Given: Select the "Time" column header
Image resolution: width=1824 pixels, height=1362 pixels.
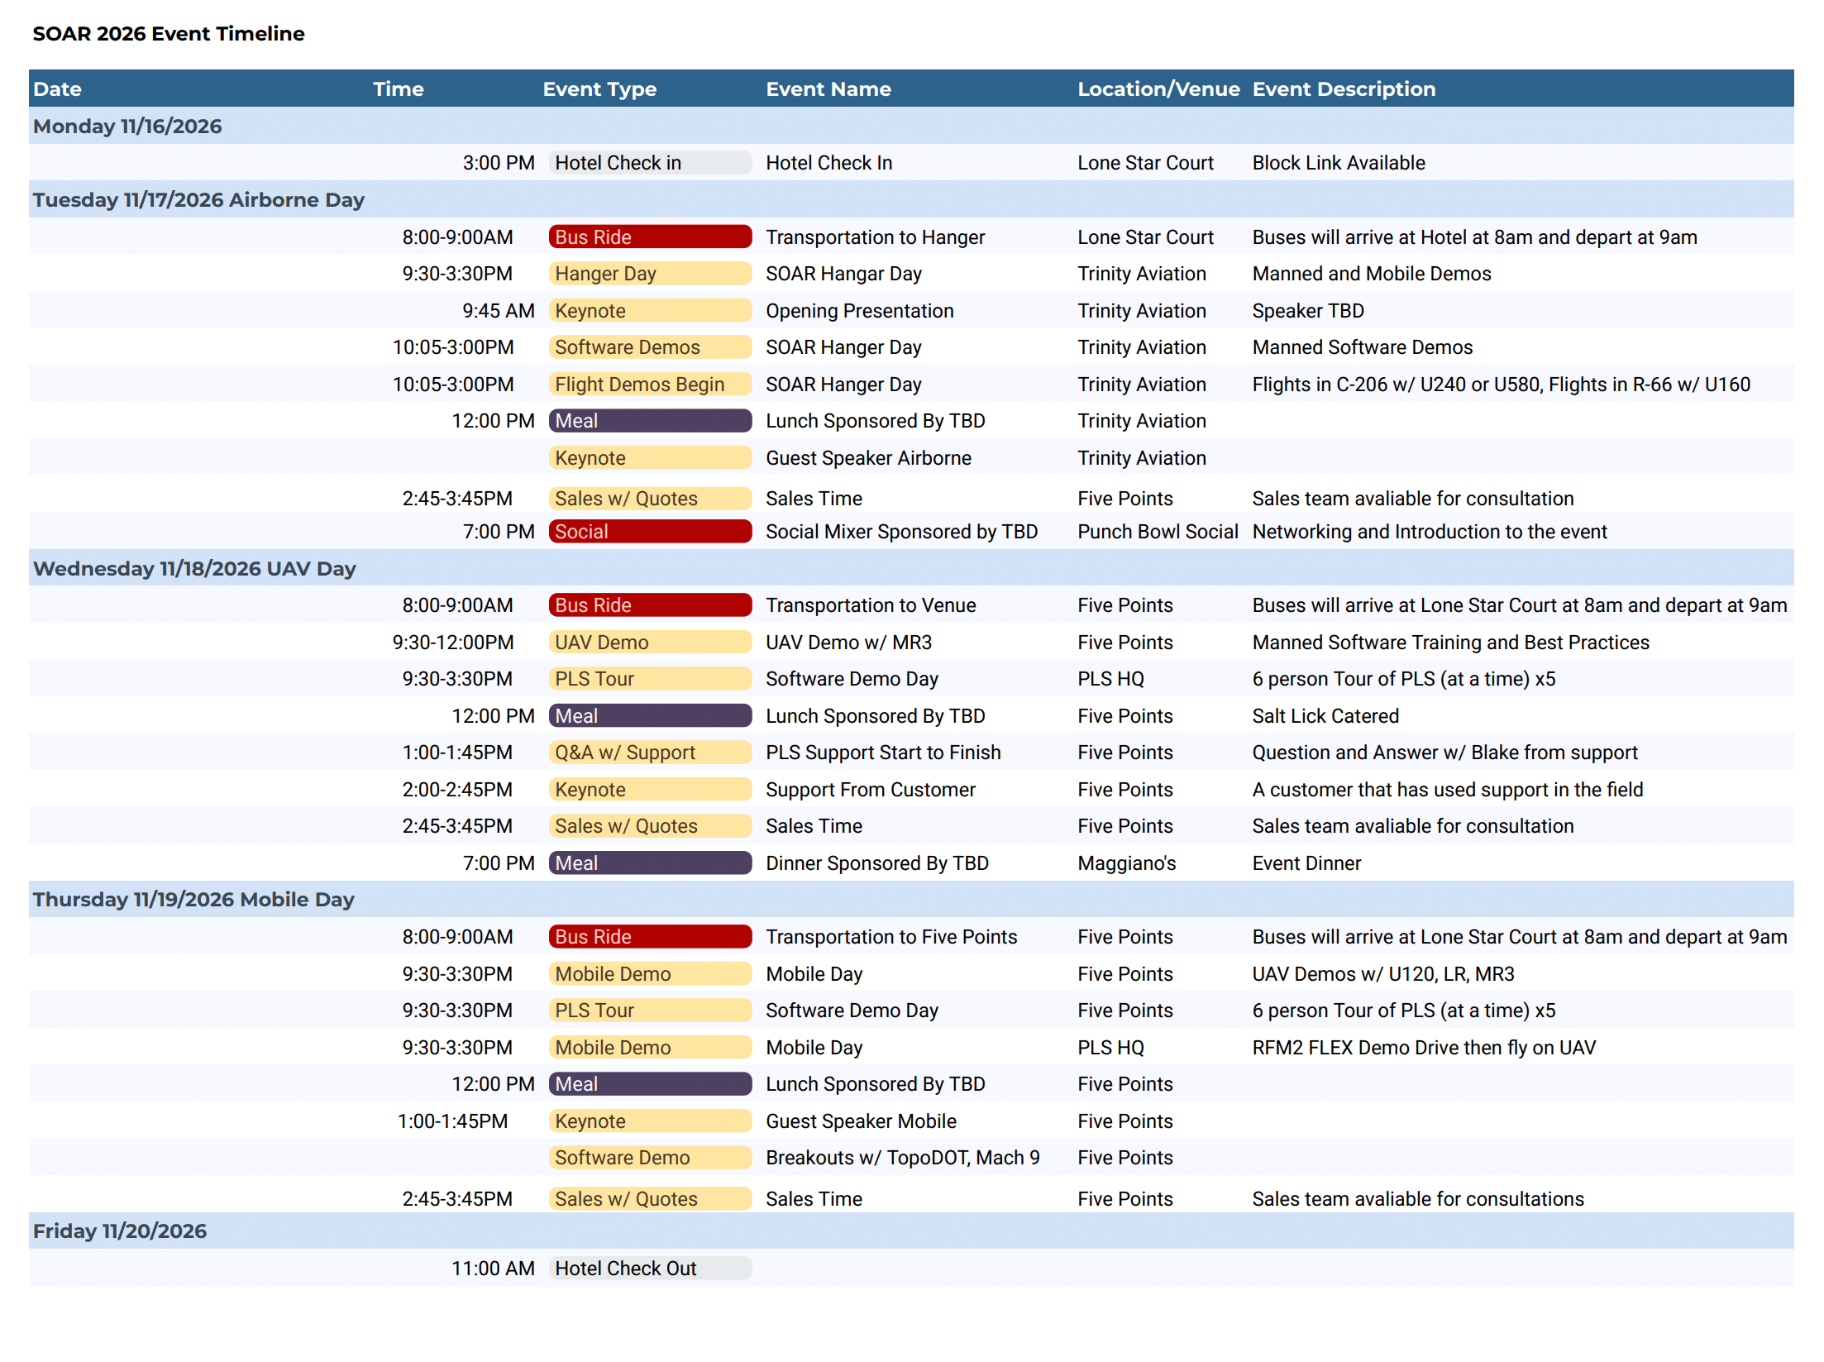Looking at the screenshot, I should [x=398, y=89].
